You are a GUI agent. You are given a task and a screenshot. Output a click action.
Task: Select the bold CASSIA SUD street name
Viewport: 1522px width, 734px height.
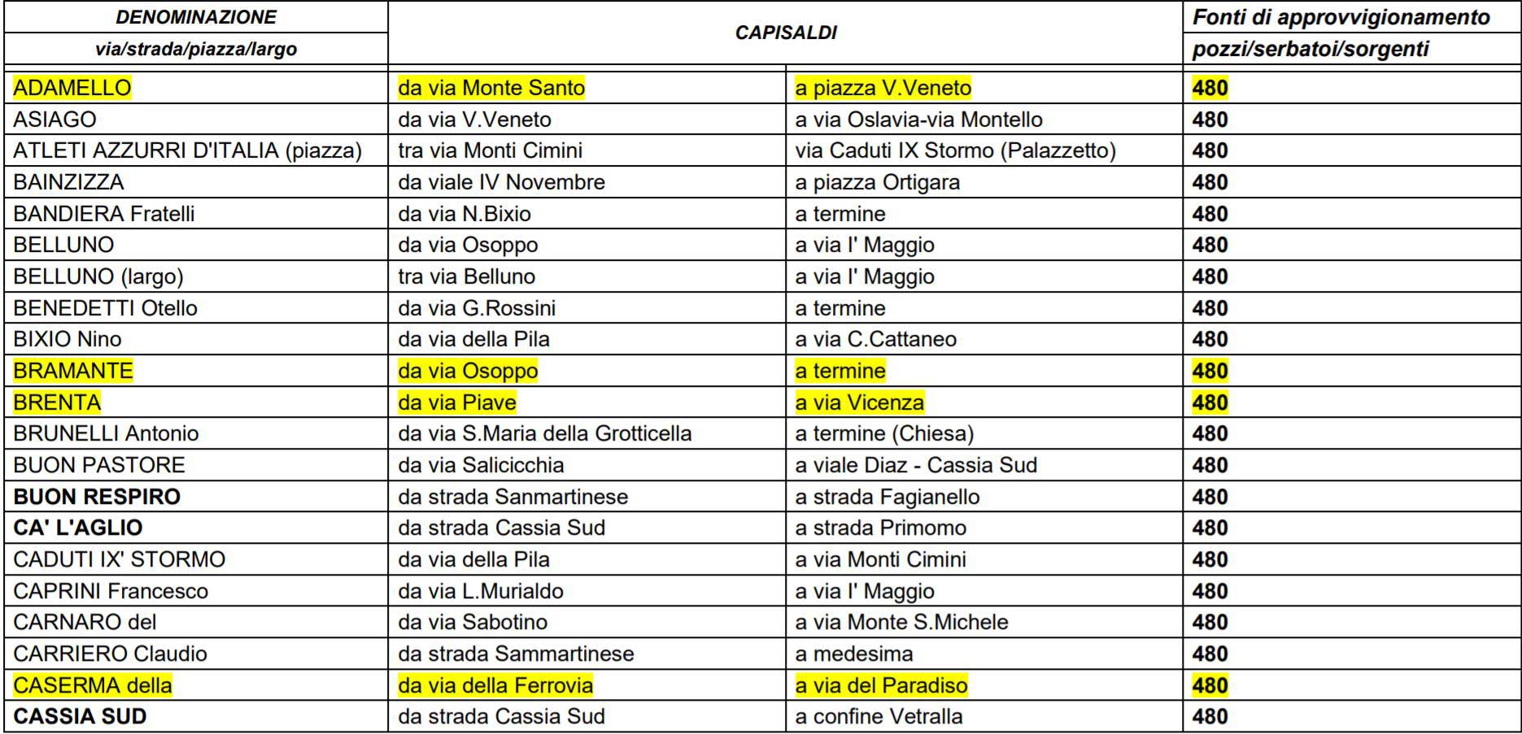coord(80,716)
